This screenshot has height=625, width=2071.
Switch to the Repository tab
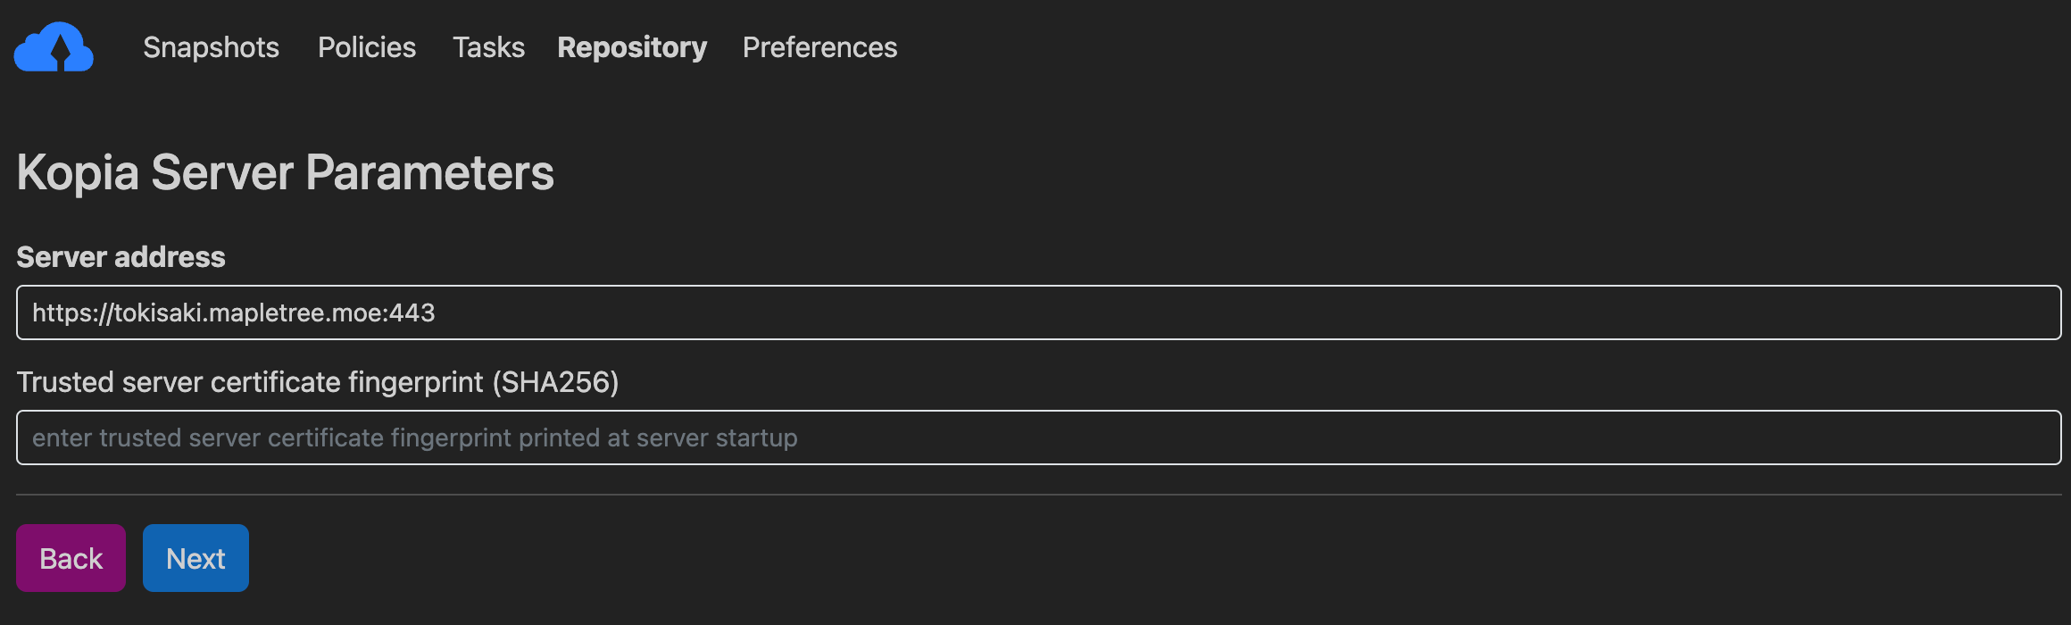(x=632, y=47)
